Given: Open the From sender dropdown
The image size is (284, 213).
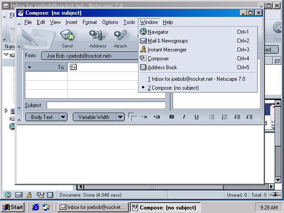Looking at the screenshot, I should [x=90, y=56].
